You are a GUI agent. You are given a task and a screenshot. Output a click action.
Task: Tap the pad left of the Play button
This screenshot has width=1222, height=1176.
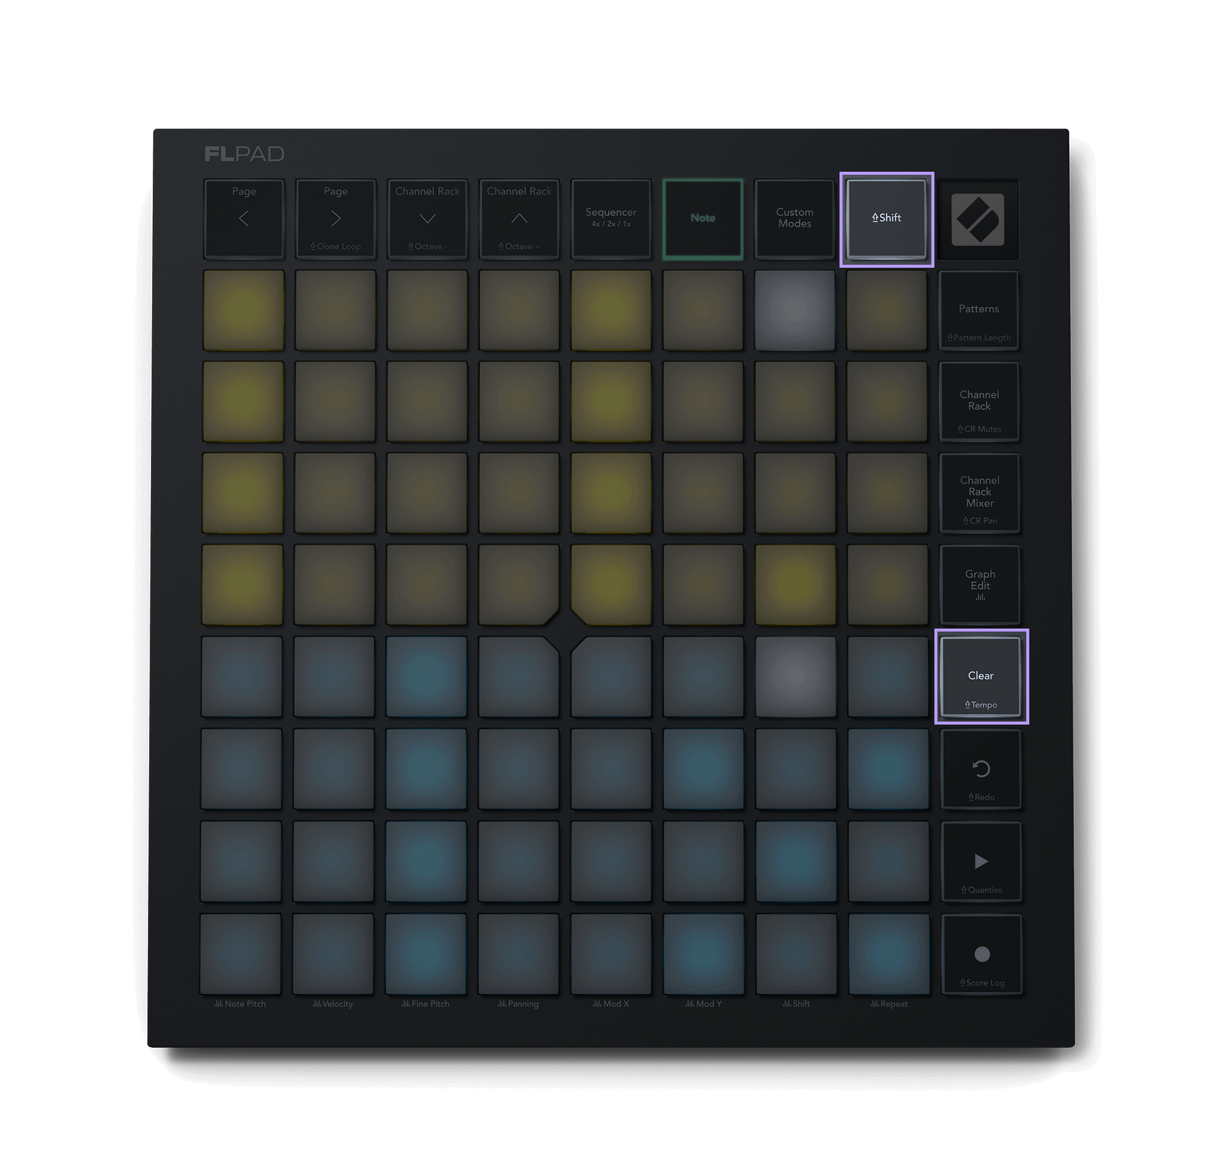(x=888, y=861)
